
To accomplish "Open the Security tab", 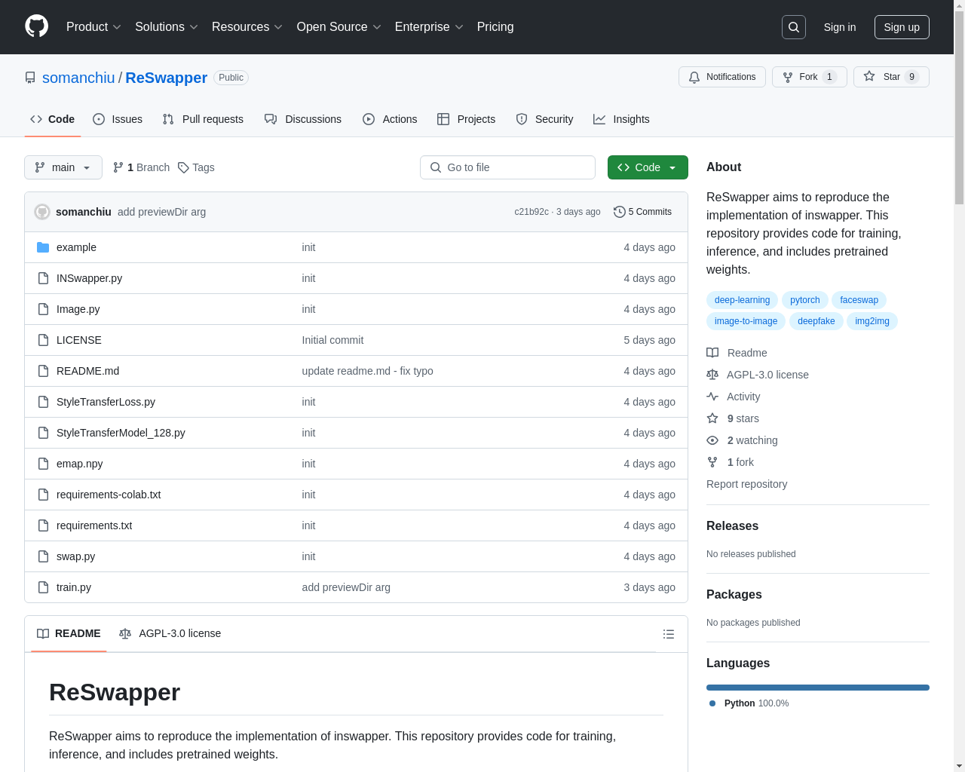I will pos(544,119).
